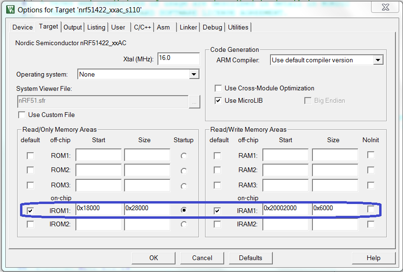Switch to the Debug tab
The image size is (403, 272).
[x=212, y=27]
